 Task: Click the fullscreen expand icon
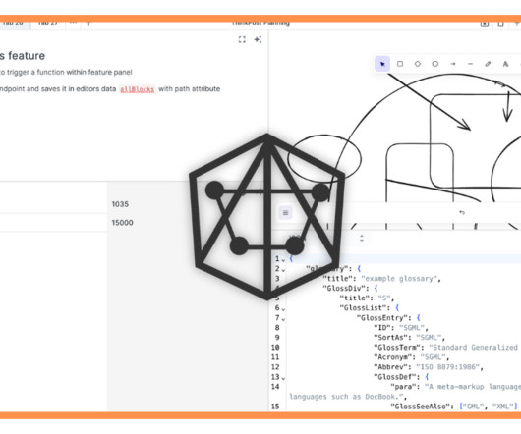(x=242, y=40)
